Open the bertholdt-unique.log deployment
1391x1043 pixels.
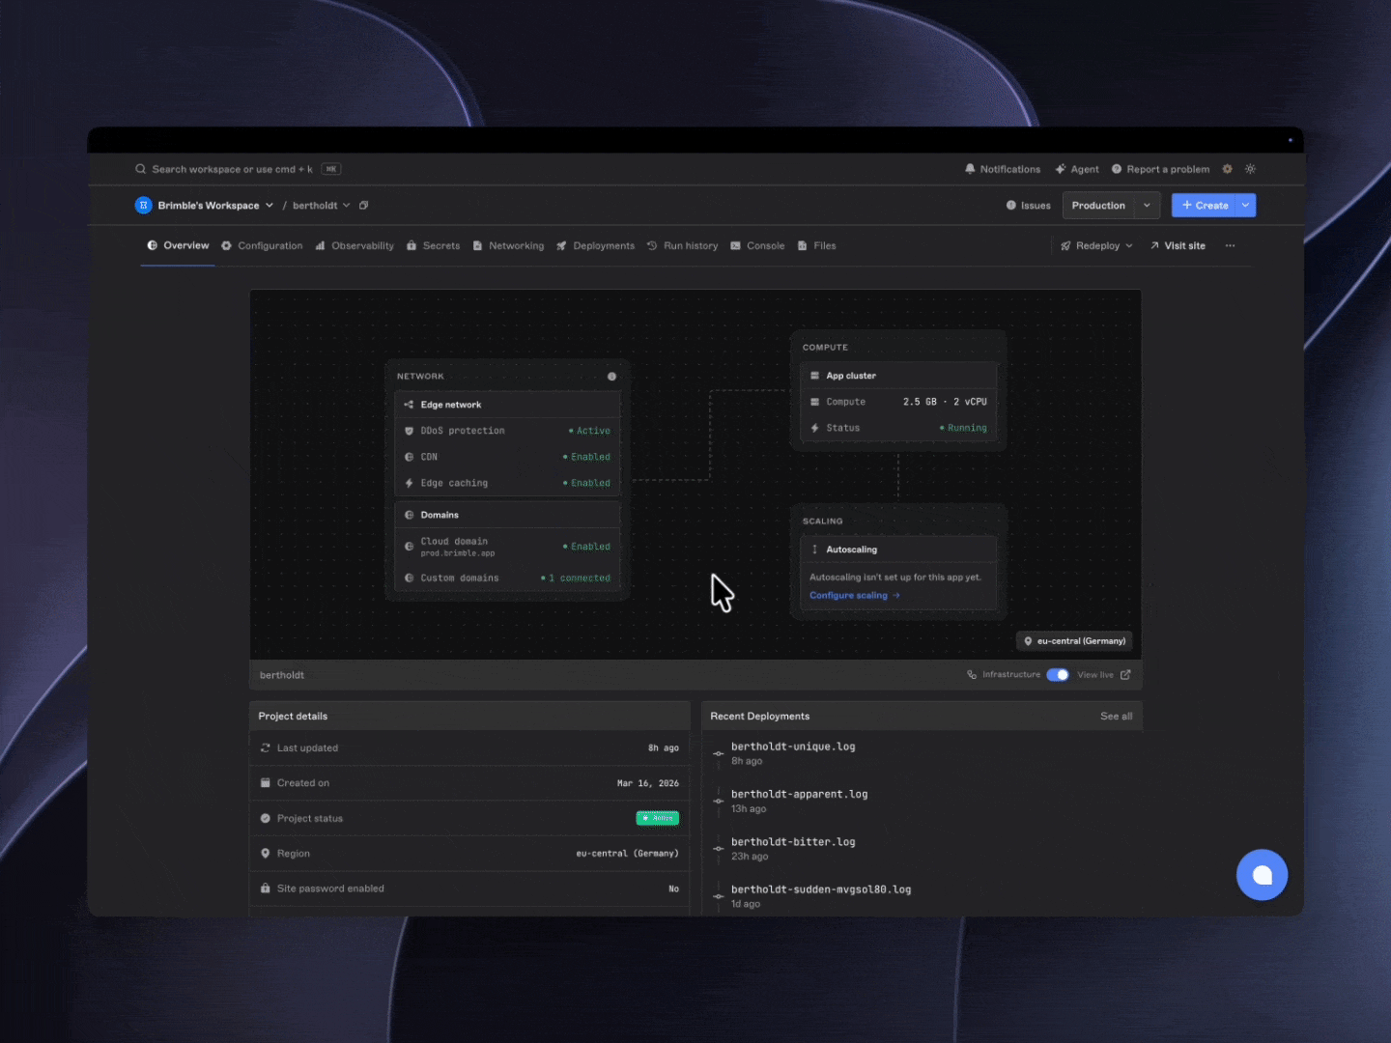click(793, 747)
